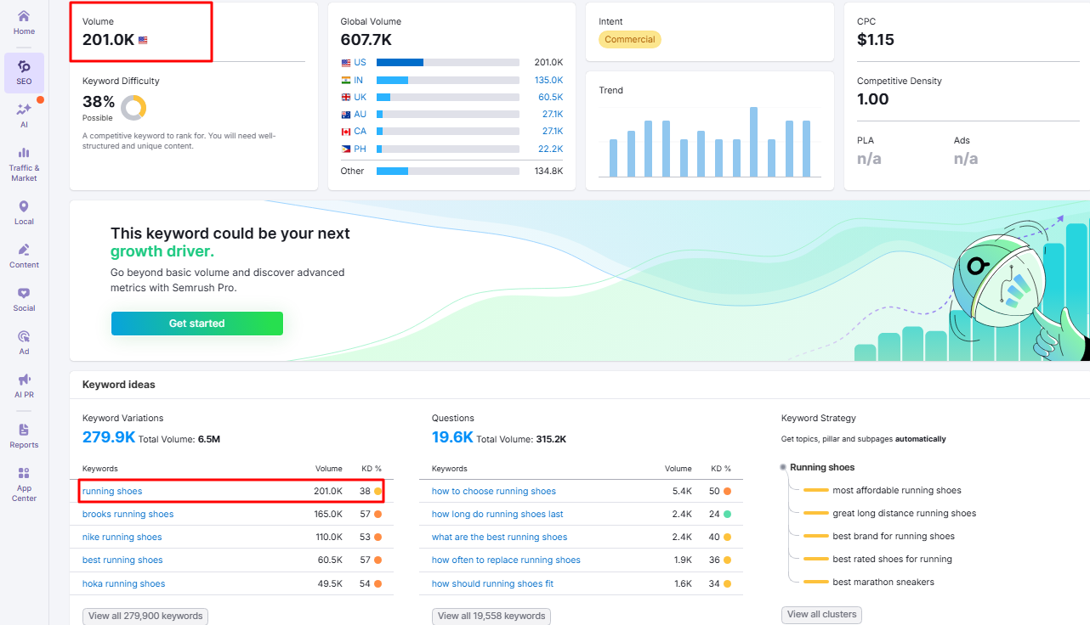Click the tallest bar in Trend chart

click(753, 142)
